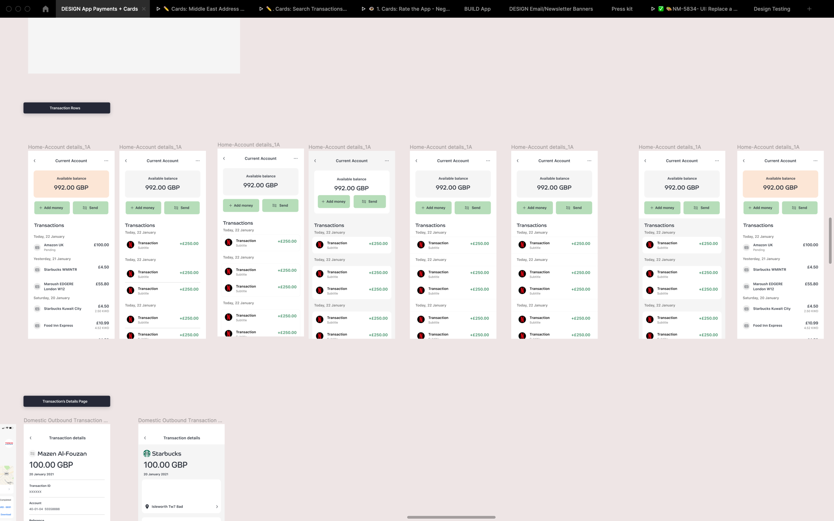Switch to the Press kit tab

[622, 9]
